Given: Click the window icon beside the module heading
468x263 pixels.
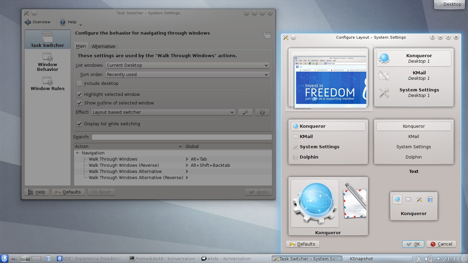Looking at the screenshot, I should [267, 34].
